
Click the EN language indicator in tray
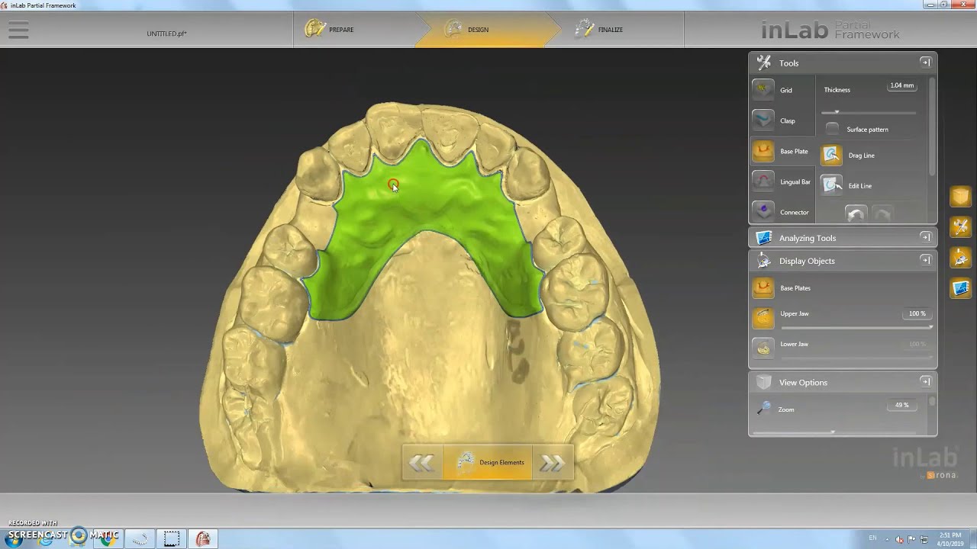[873, 538]
